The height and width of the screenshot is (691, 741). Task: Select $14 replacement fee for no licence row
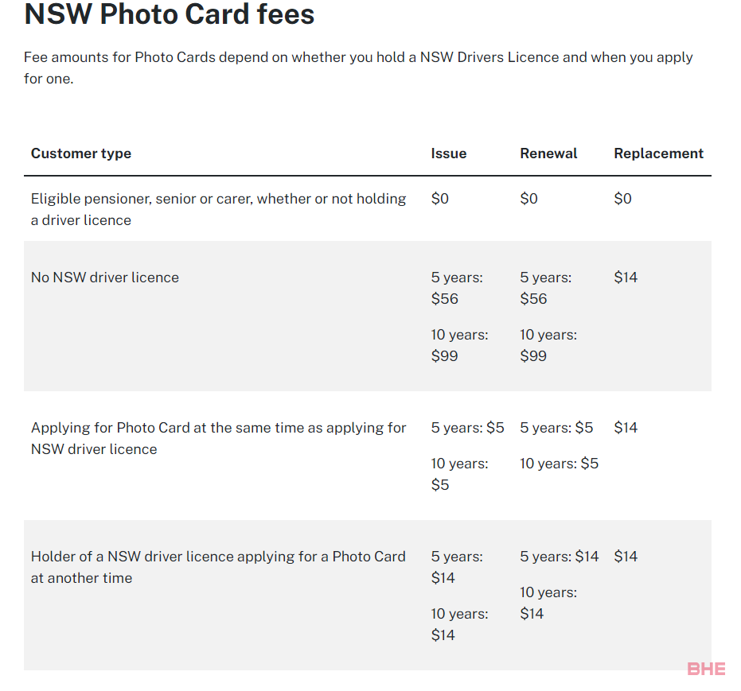626,277
